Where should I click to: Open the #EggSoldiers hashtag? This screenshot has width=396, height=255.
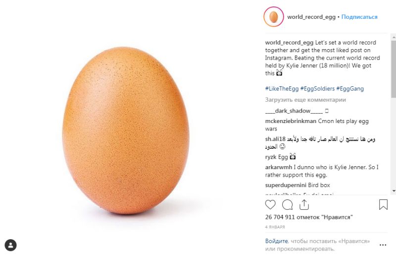(317, 89)
